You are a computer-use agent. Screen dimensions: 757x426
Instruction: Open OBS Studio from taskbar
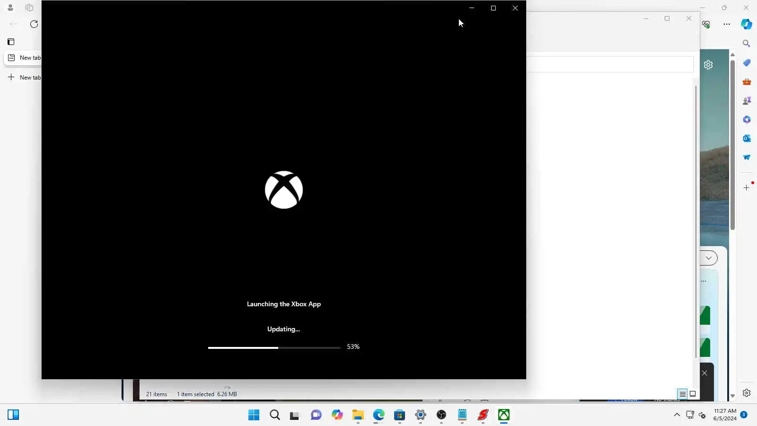pyautogui.click(x=441, y=415)
